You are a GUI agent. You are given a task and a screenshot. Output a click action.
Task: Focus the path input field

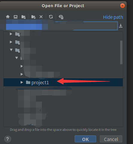[x=61, y=26]
